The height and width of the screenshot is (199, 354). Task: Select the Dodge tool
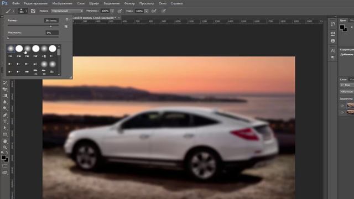(5, 108)
